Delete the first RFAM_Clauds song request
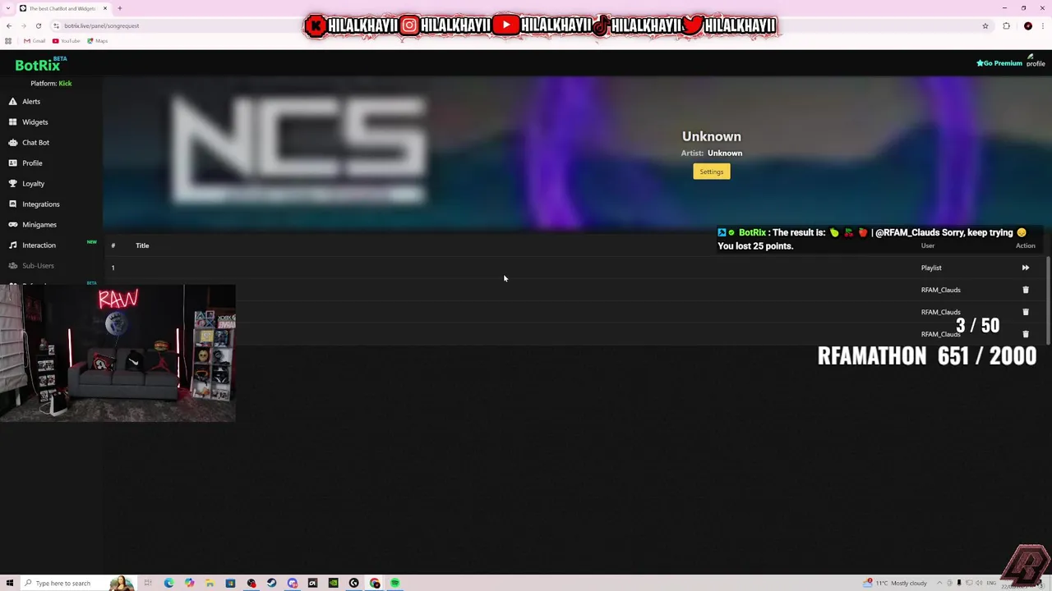Image resolution: width=1052 pixels, height=591 pixels. pyautogui.click(x=1025, y=290)
